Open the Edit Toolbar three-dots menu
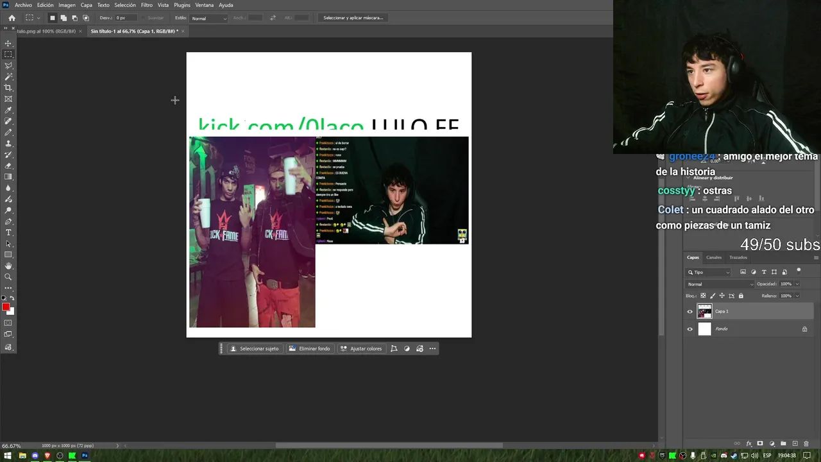The image size is (821, 462). point(8,288)
